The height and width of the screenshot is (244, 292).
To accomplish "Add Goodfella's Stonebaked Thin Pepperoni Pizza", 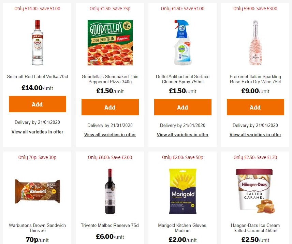I will point(110,107).
